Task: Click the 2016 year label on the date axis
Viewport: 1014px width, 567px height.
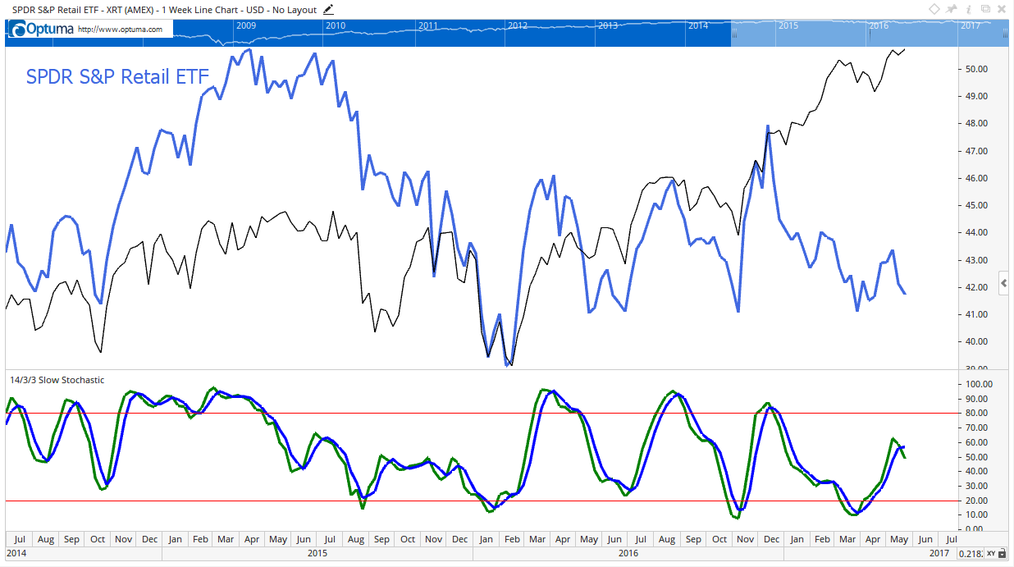Action: click(628, 553)
